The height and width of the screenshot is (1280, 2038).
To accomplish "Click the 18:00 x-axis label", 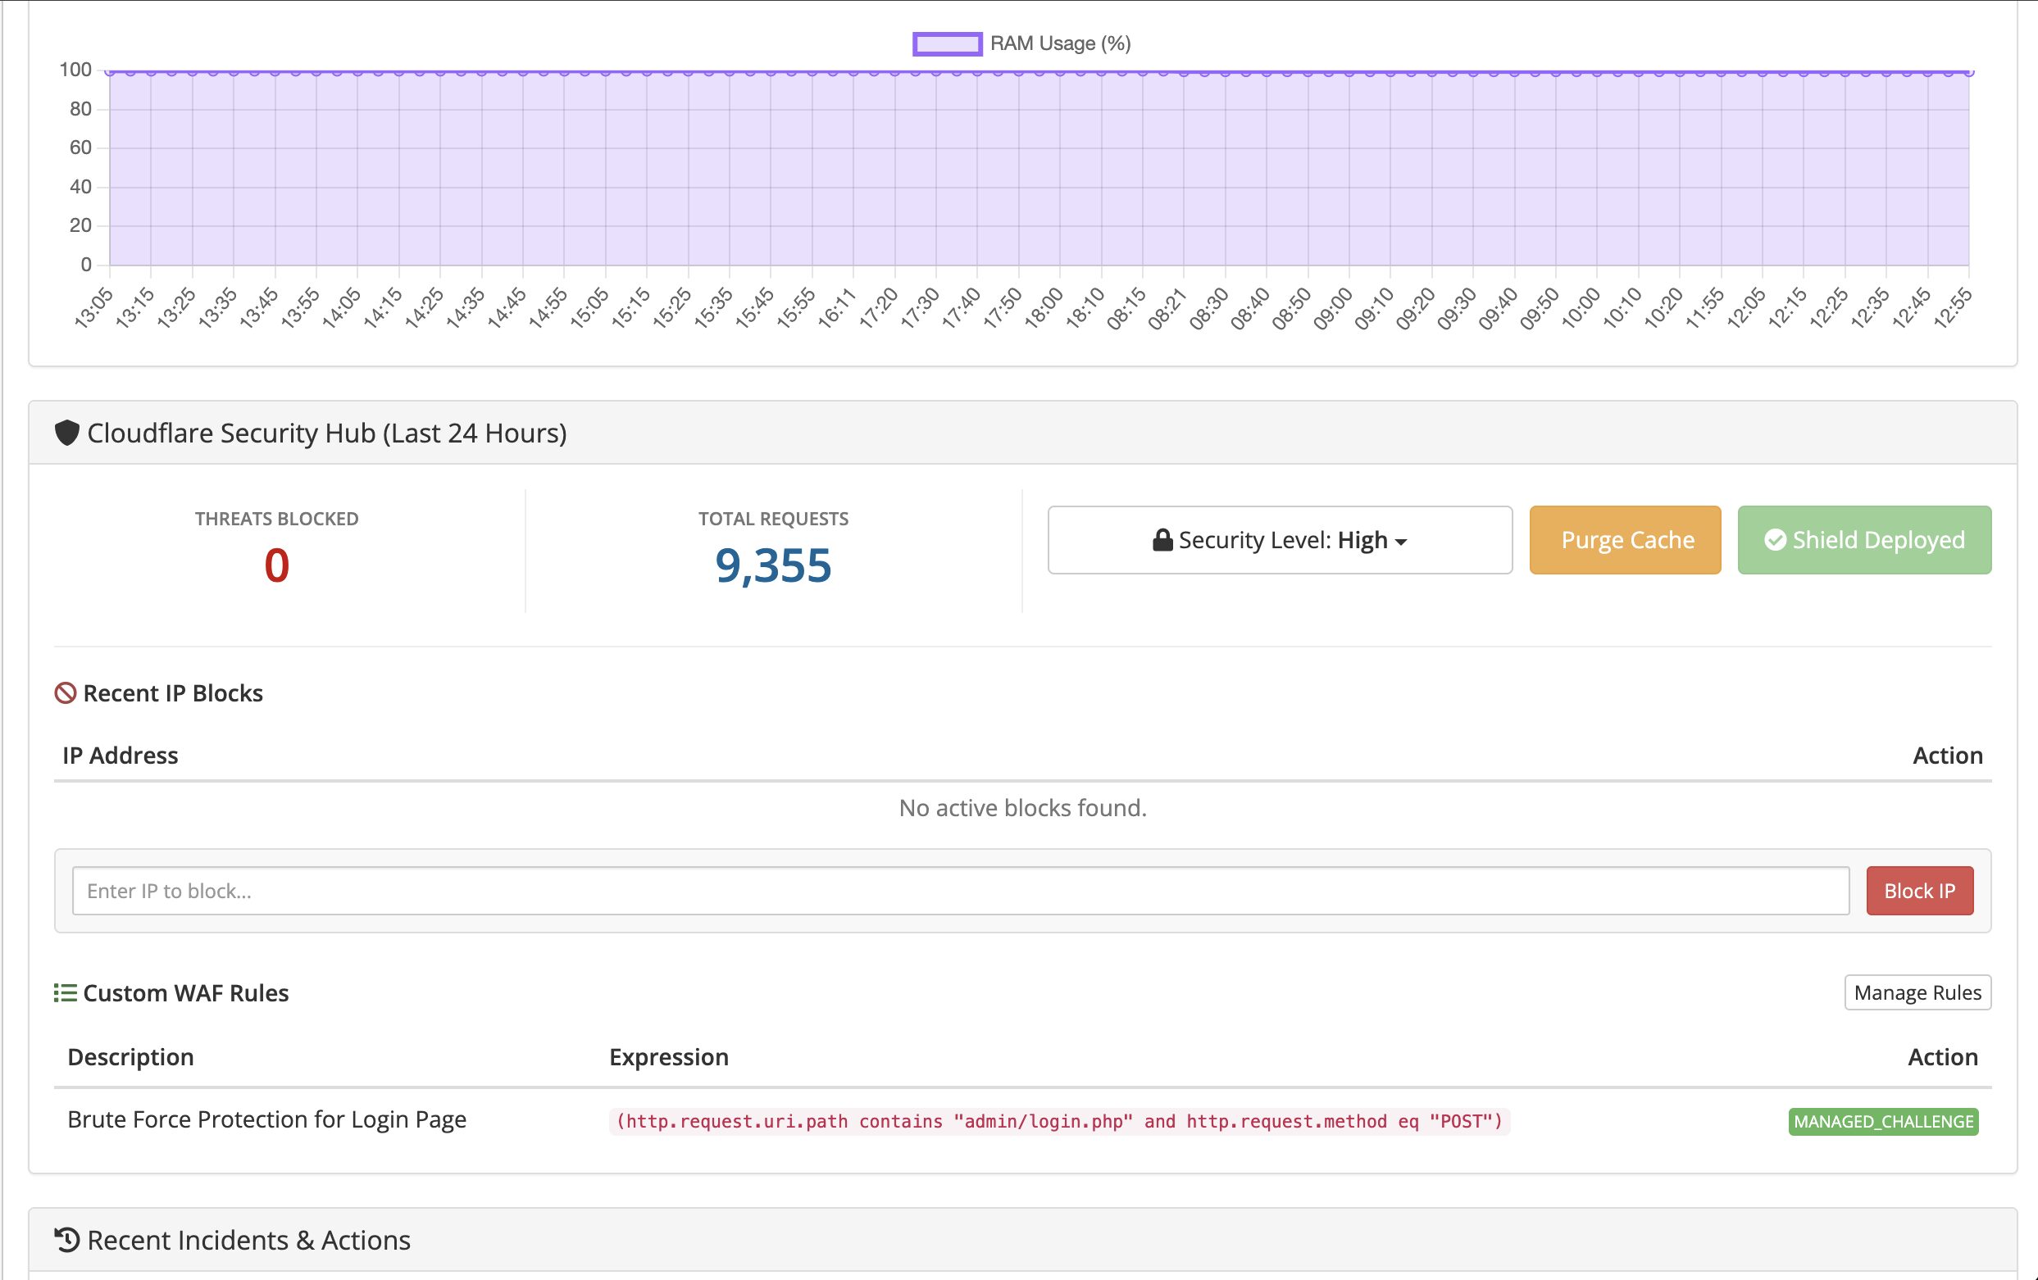I will [1044, 309].
